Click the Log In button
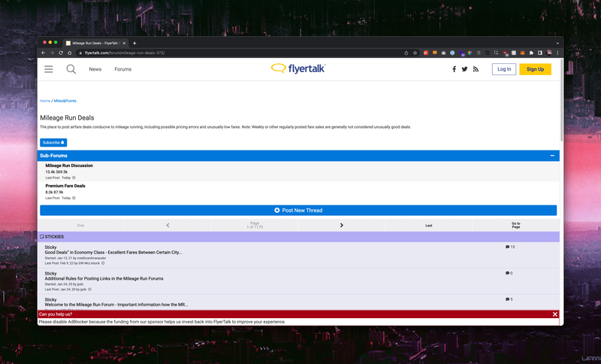601x364 pixels. click(504, 69)
